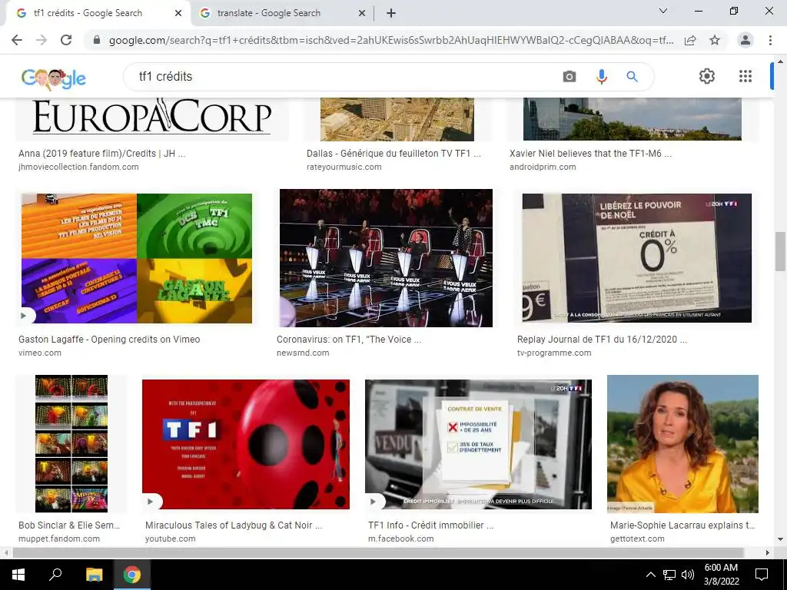Open Xavier Niel believes TF1-M6 link
The image size is (787, 590).
click(x=591, y=154)
